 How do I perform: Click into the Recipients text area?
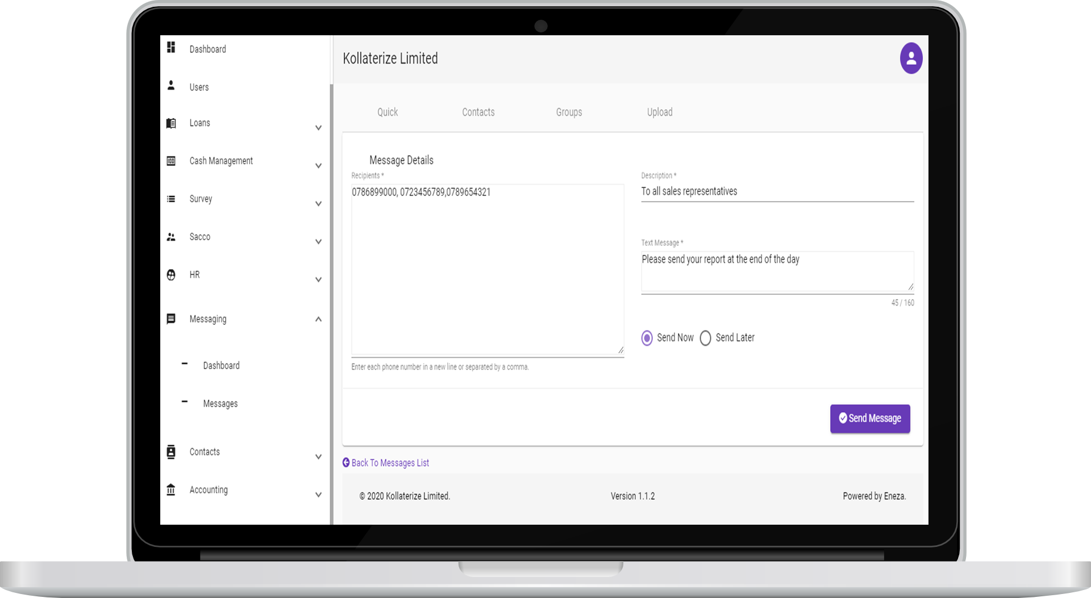click(488, 270)
